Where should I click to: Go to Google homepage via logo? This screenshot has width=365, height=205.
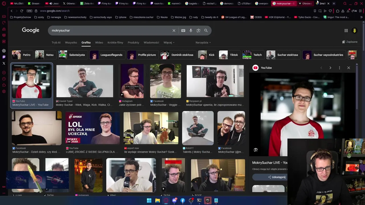31,30
